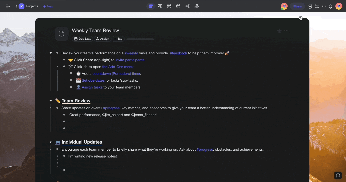Collapse the first review bullet disclosure triangle
Viewport: 346px width, 182px height.
click(51, 53)
